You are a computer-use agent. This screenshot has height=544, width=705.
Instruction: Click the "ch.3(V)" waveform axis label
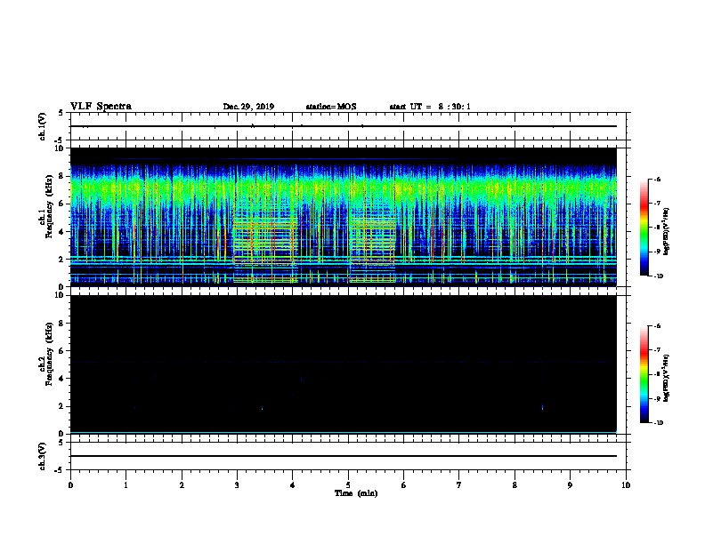(x=43, y=457)
